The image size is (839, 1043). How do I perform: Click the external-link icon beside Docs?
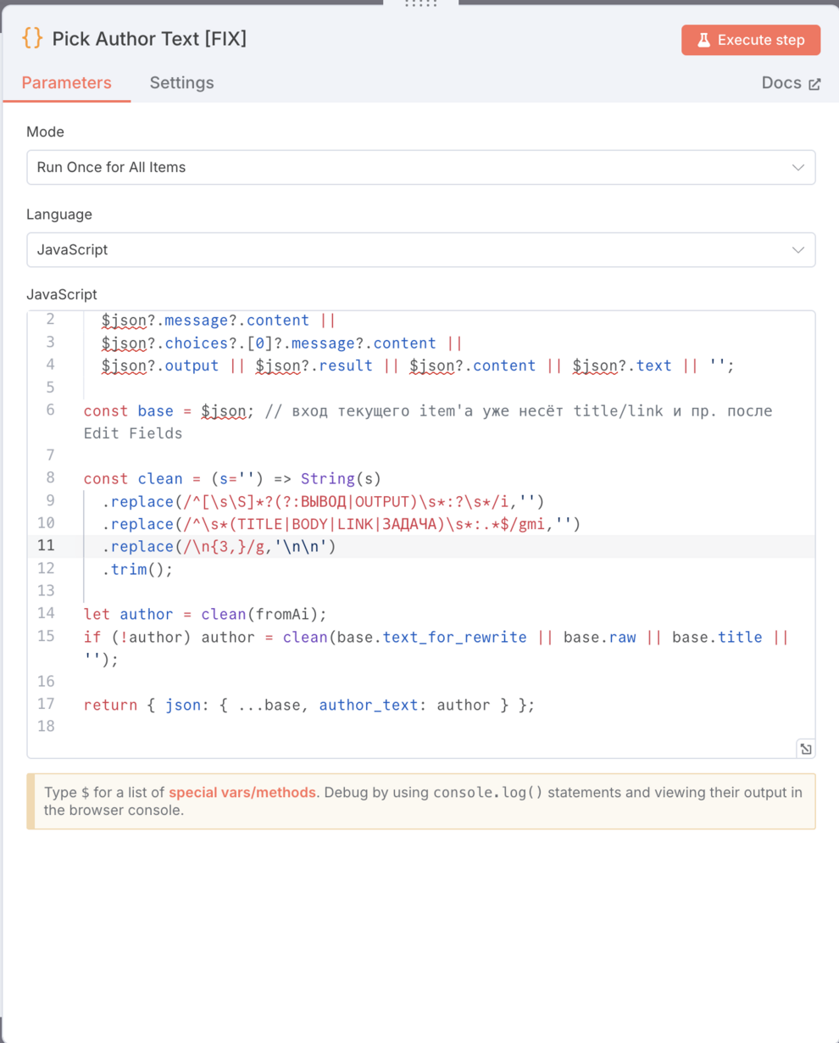[814, 84]
